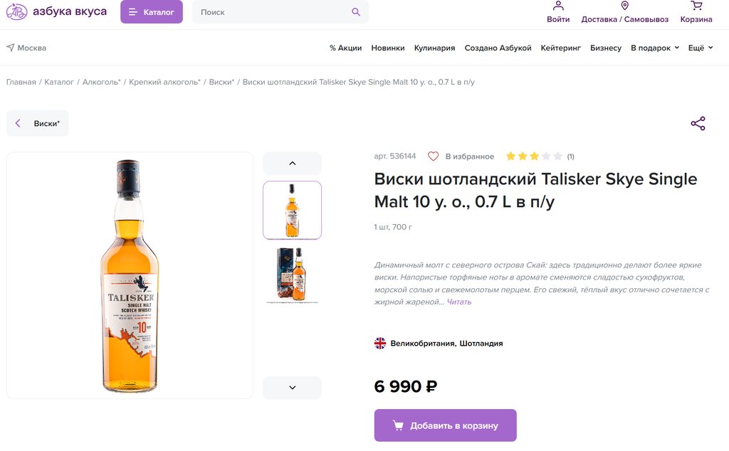Open the Кулинария menu item
This screenshot has width=729, height=451.
(x=434, y=48)
